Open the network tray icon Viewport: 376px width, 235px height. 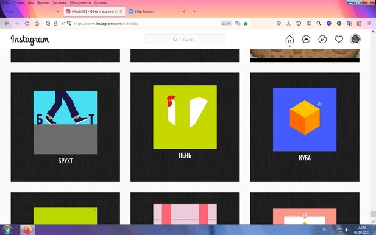340,230
